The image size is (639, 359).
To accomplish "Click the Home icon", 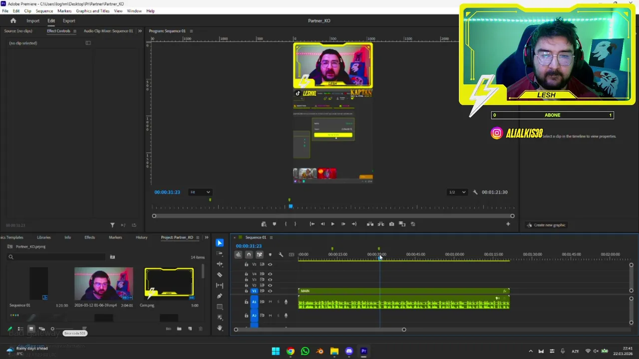I will tap(13, 21).
